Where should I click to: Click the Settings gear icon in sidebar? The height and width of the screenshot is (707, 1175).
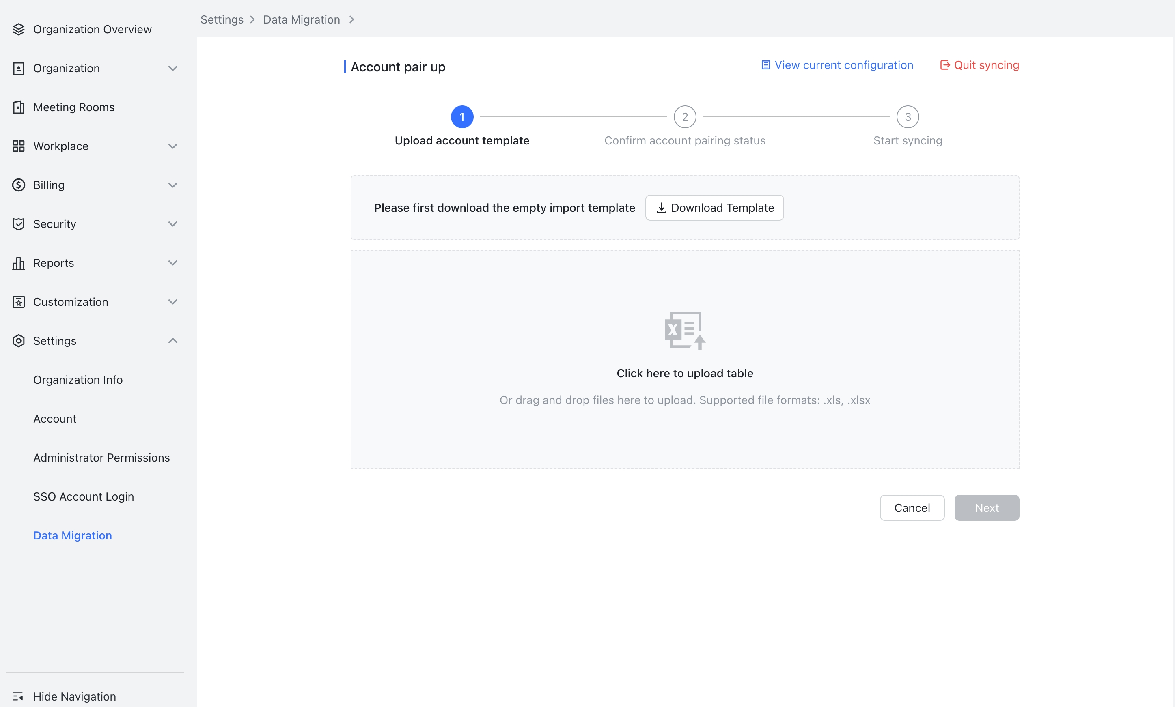pyautogui.click(x=19, y=341)
